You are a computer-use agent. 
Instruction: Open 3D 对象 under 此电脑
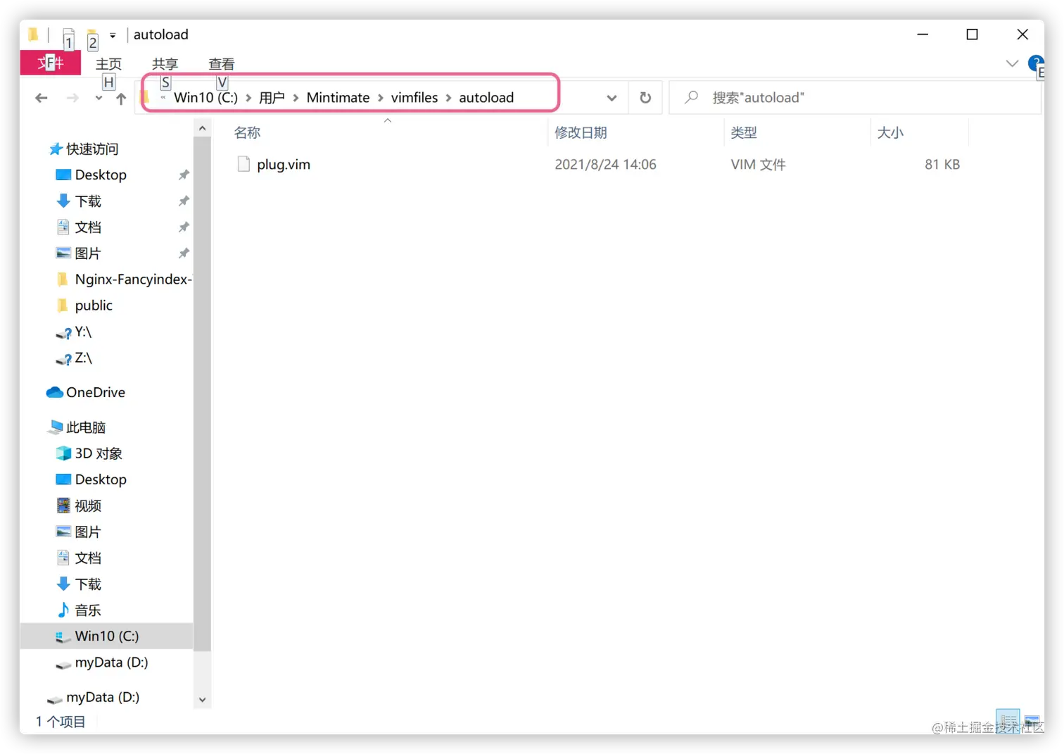coord(99,453)
